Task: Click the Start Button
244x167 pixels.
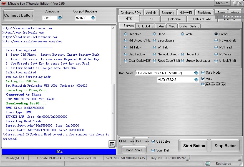Action: (x=193, y=146)
